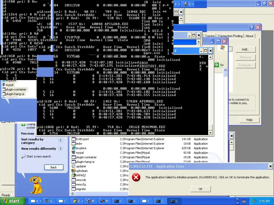Select the iedw application icon in search results
The width and height of the screenshot is (274, 205).
(74, 144)
